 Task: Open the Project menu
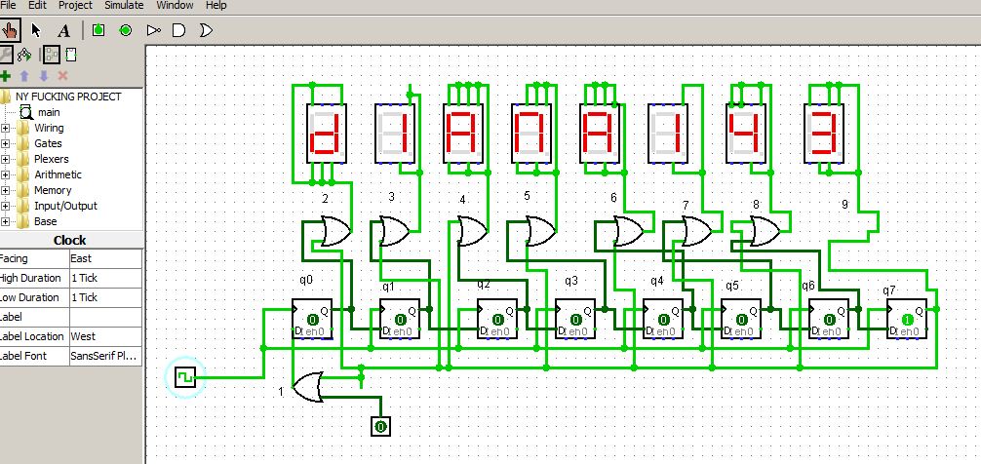[75, 6]
